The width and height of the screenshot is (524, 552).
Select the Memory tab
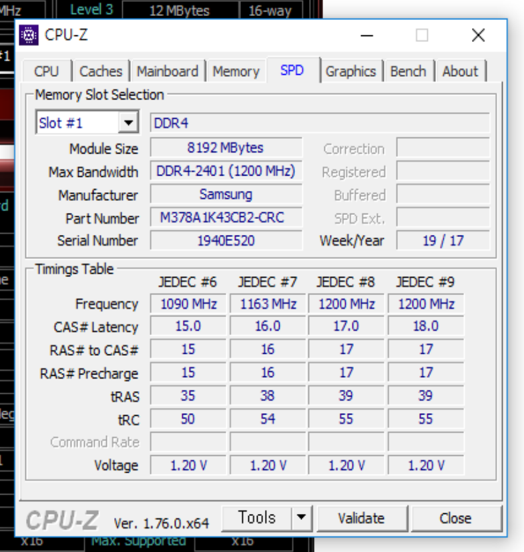click(236, 71)
